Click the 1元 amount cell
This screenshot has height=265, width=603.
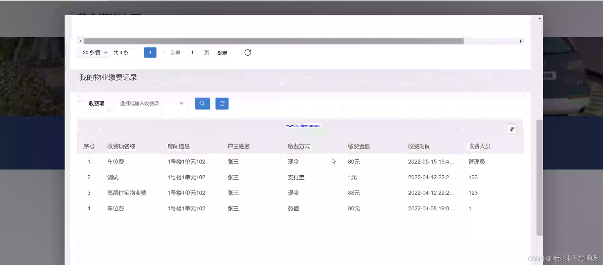[352, 177]
